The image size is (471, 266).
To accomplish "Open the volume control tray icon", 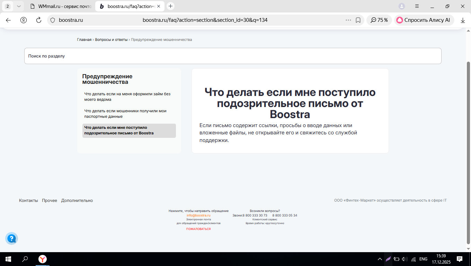I will coord(405,259).
